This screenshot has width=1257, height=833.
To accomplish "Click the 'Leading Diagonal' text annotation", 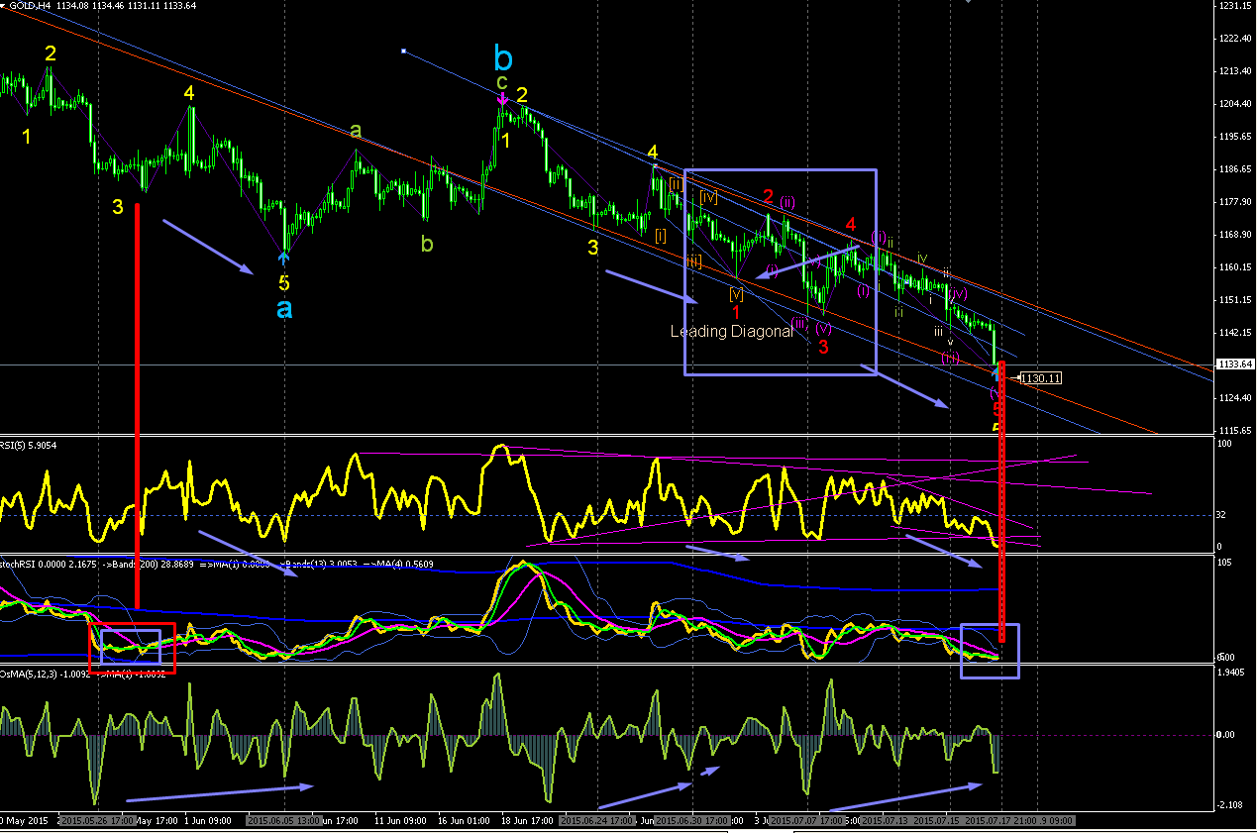I will [x=731, y=331].
